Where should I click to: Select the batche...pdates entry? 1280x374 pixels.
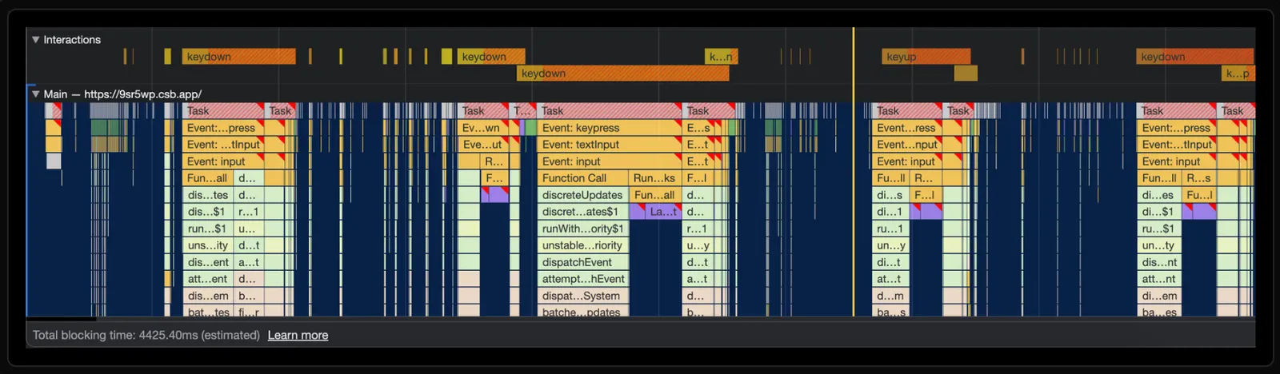582,312
